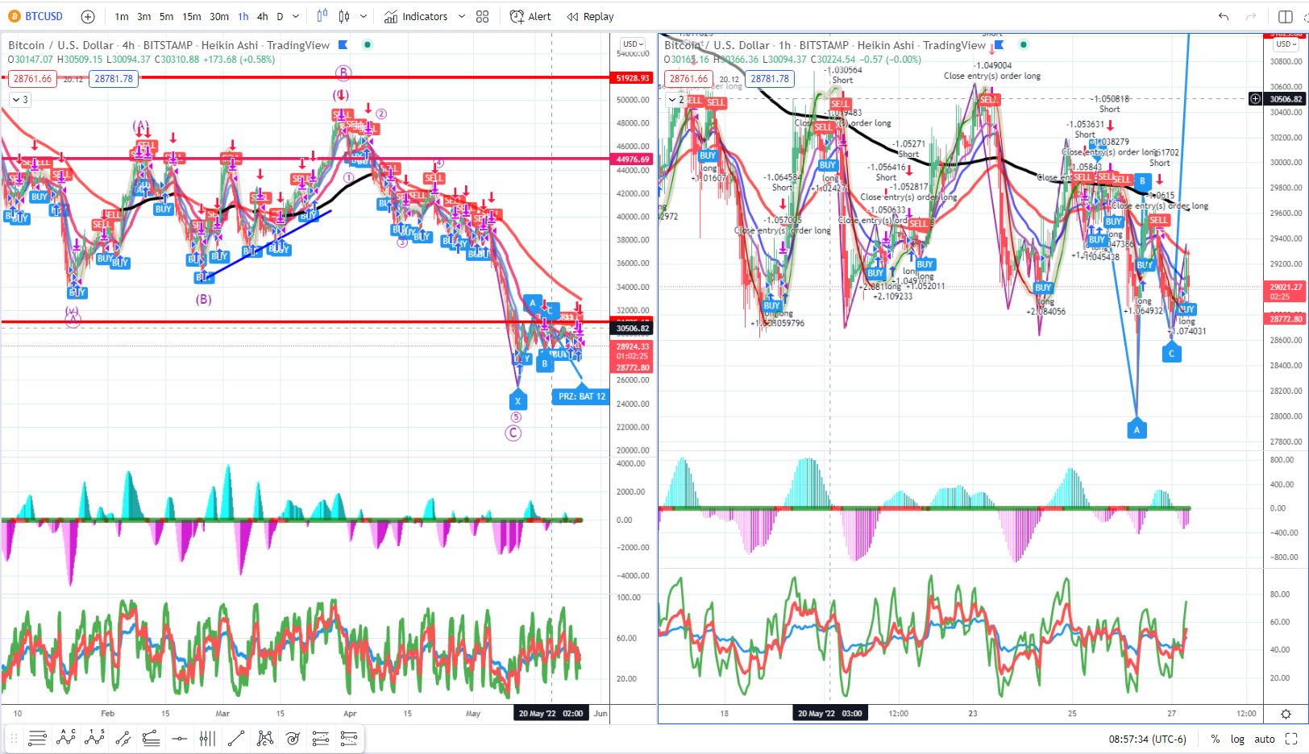Viewport: 1309px width, 754px height.
Task: Open the right chart USD currency dropdown
Action: pyautogui.click(x=1286, y=44)
